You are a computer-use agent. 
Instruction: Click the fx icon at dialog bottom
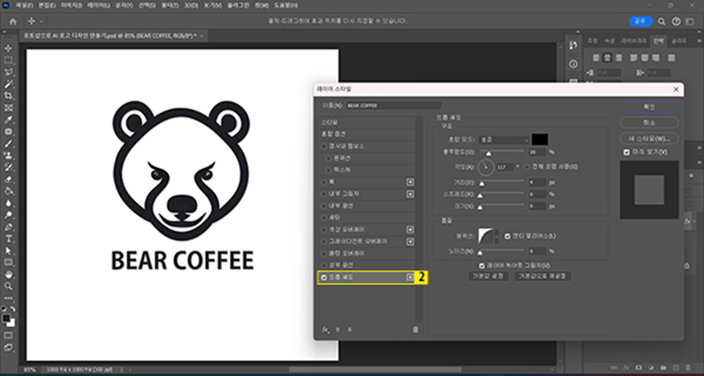326,329
